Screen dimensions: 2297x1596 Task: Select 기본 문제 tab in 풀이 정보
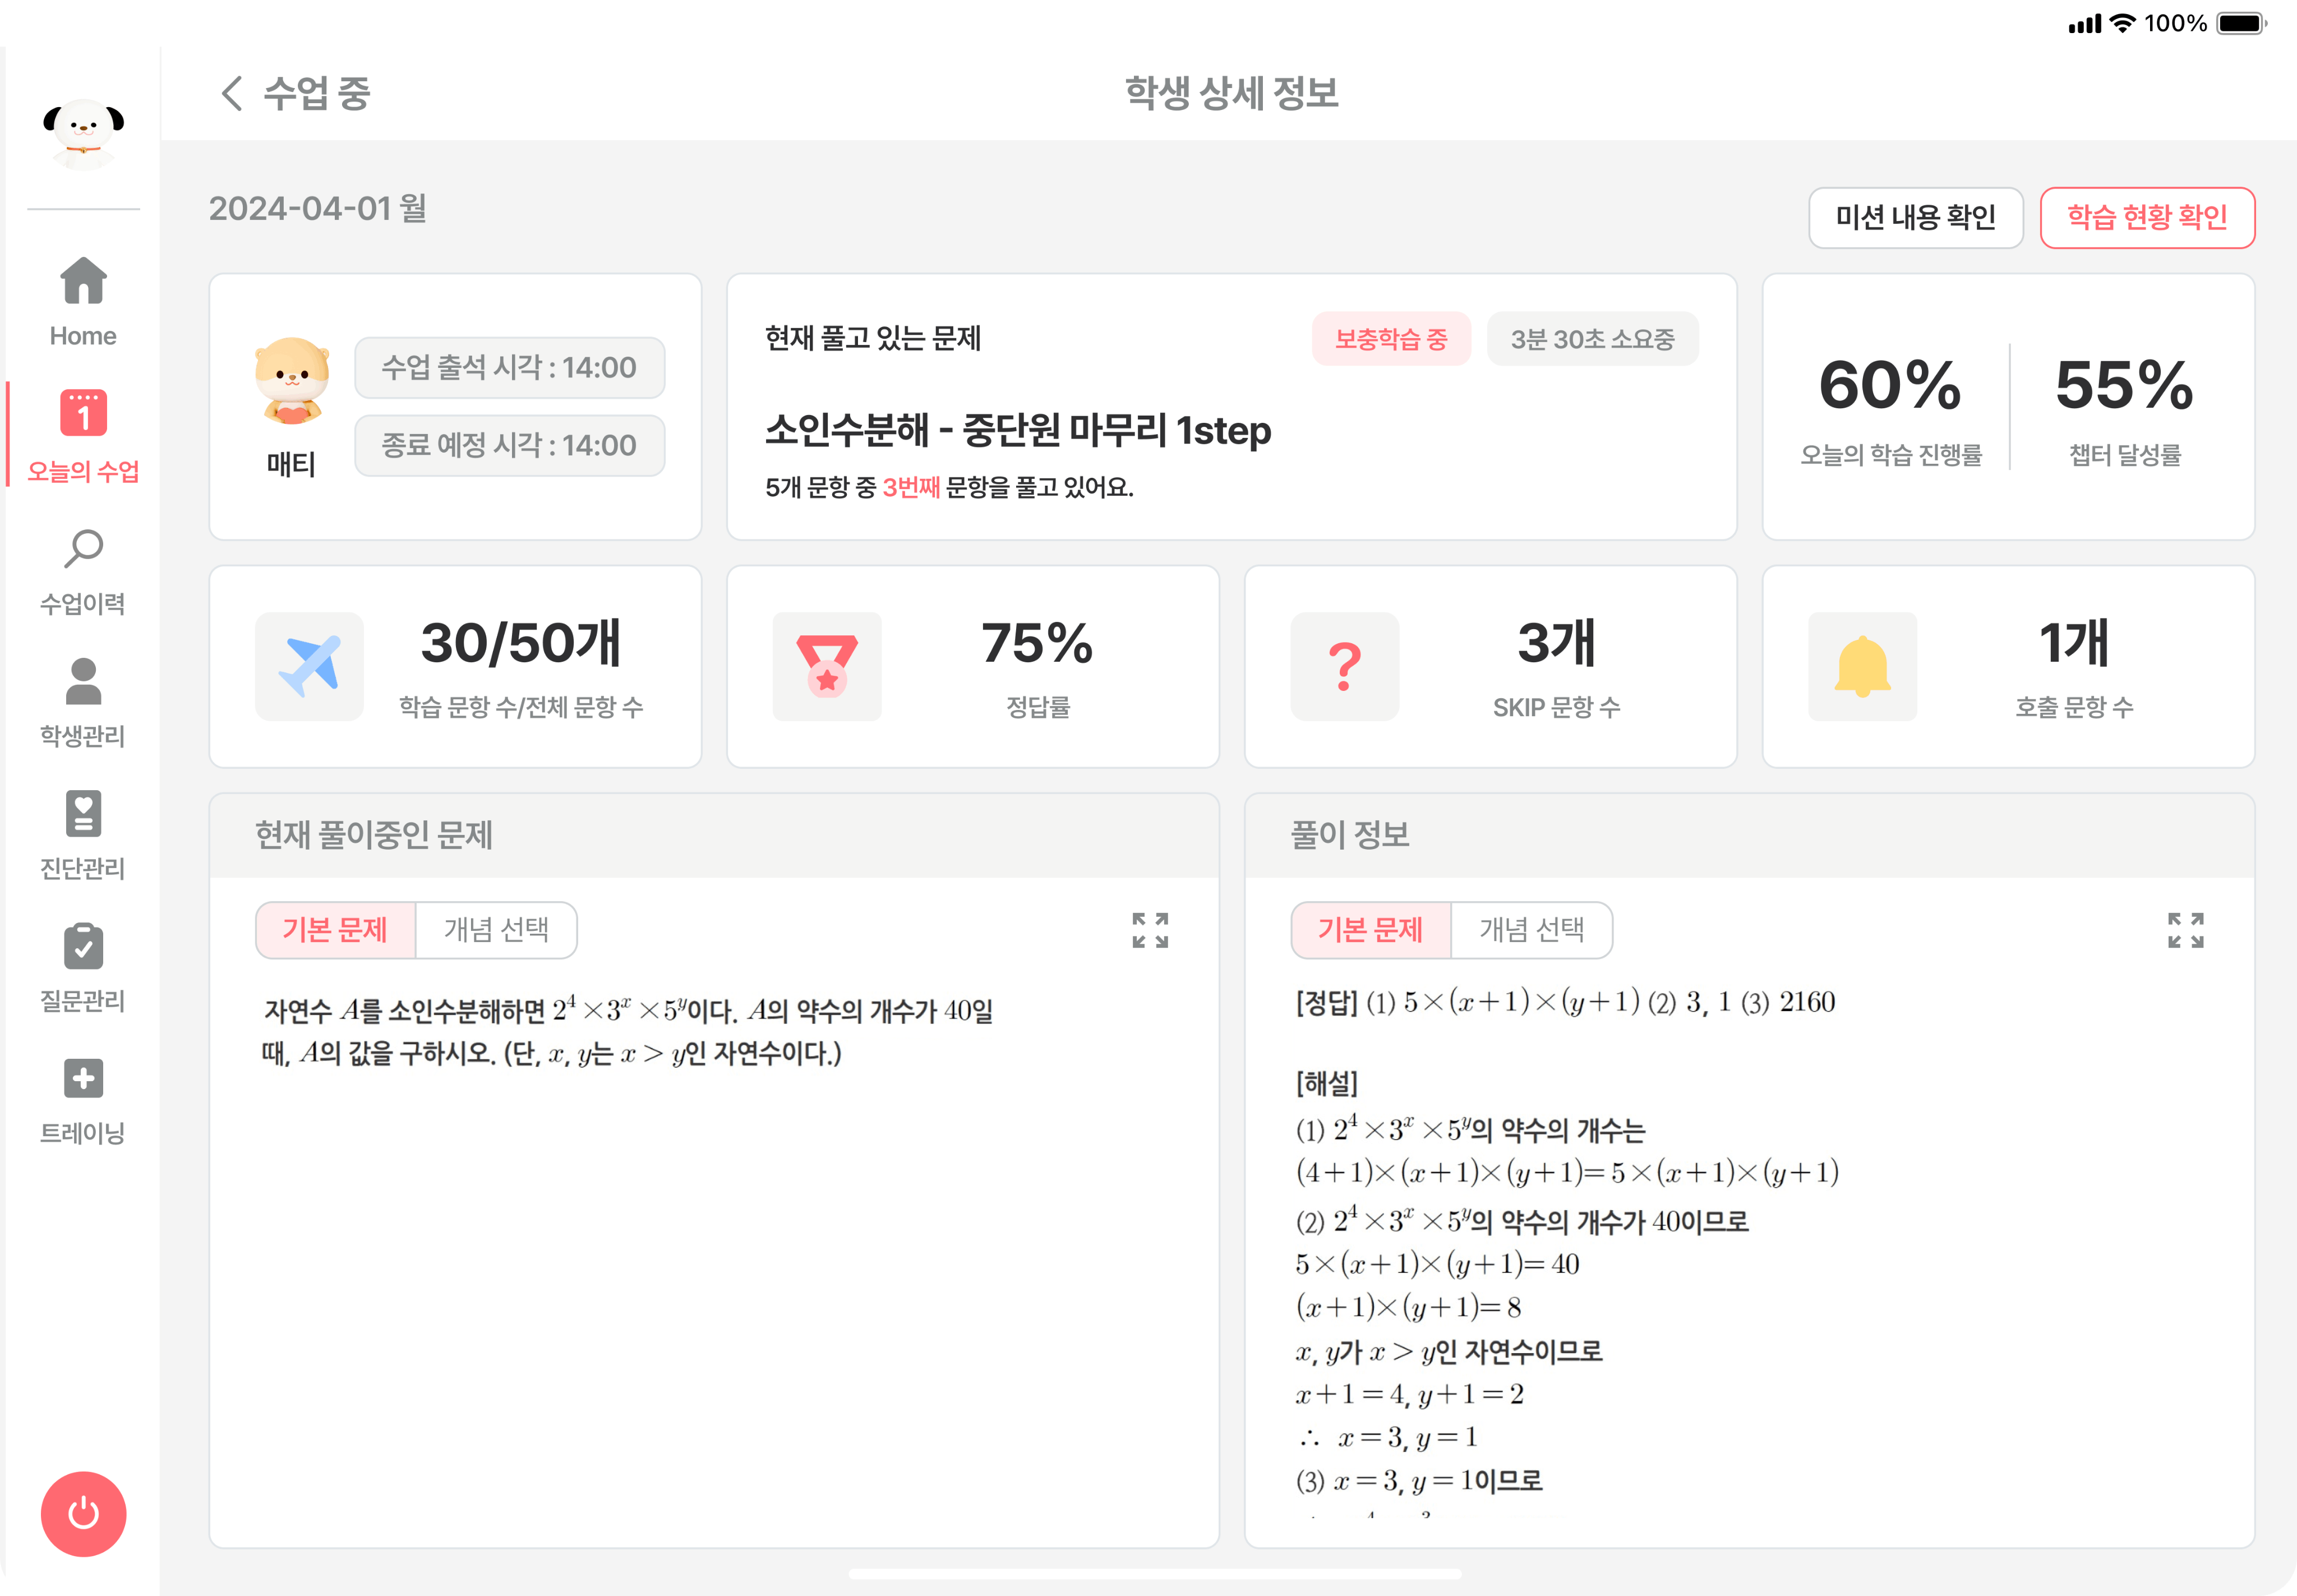coord(1371,930)
